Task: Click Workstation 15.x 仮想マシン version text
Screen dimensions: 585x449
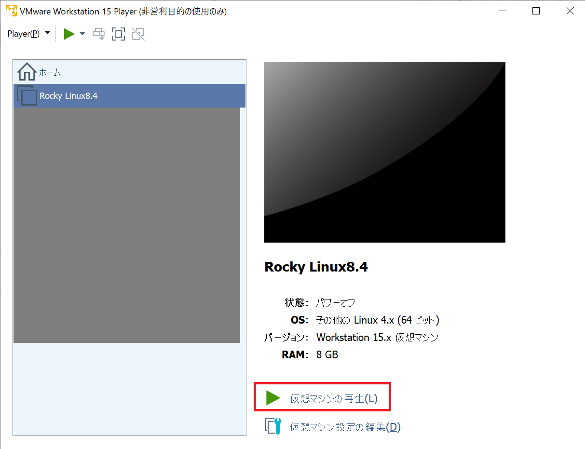Action: point(377,338)
